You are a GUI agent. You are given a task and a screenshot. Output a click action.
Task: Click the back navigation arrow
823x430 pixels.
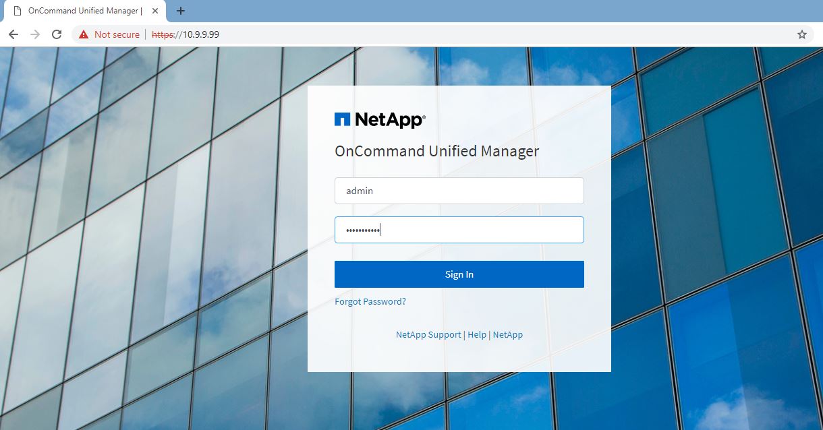point(13,34)
